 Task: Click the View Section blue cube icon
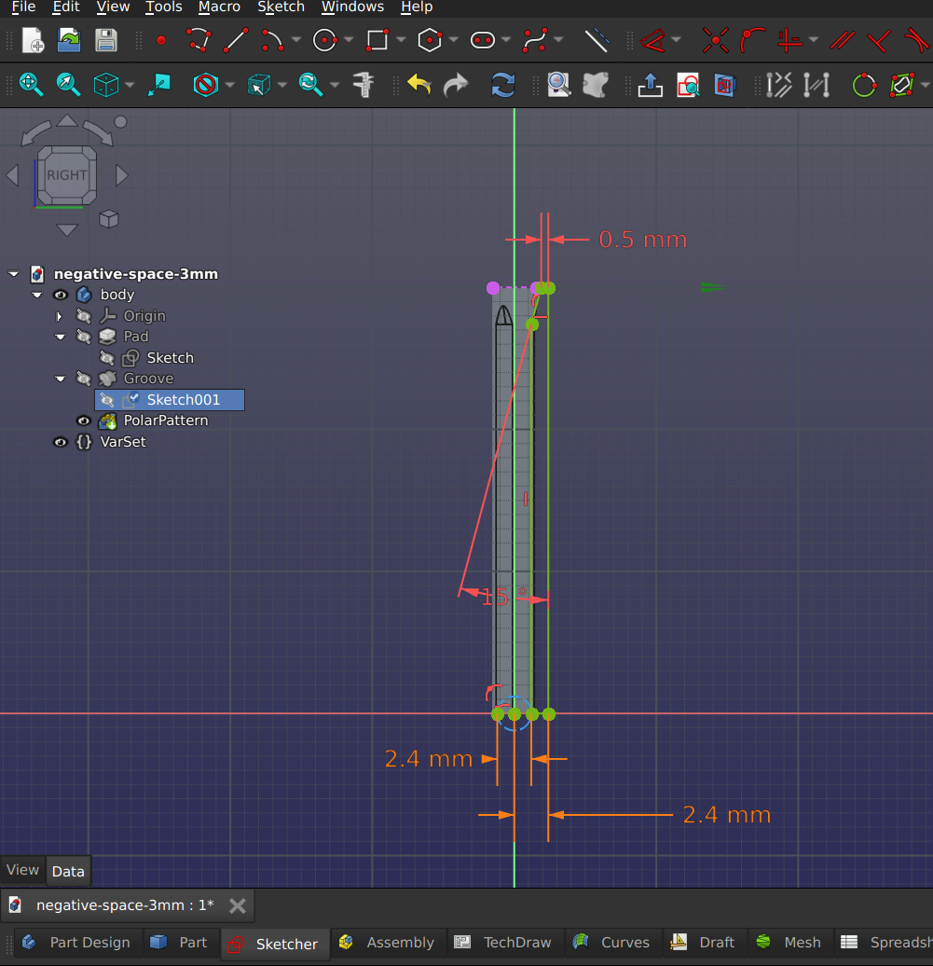[725, 85]
